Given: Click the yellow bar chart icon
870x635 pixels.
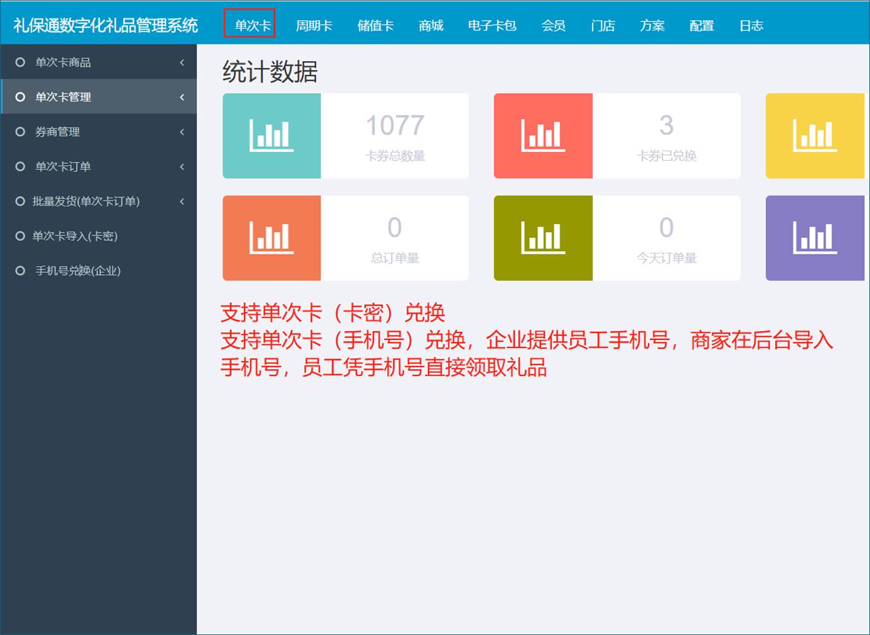Looking at the screenshot, I should [814, 135].
